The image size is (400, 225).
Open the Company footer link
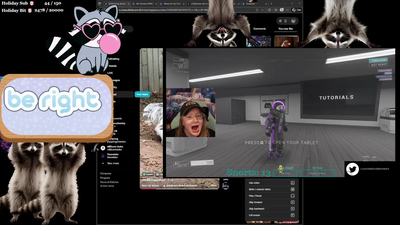click(106, 173)
